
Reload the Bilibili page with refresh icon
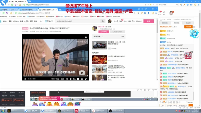[3, 13]
